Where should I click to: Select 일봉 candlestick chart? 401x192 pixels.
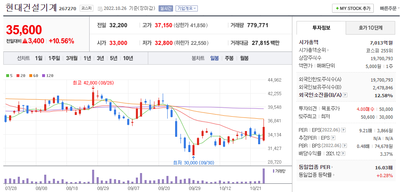(x=215, y=58)
